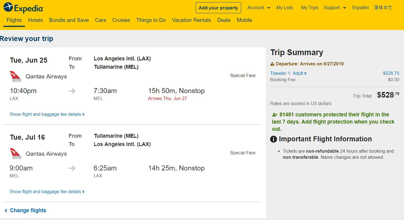Expand Traveler 1: Adult price details
Viewport: 404px width, 220px height.
288,73
